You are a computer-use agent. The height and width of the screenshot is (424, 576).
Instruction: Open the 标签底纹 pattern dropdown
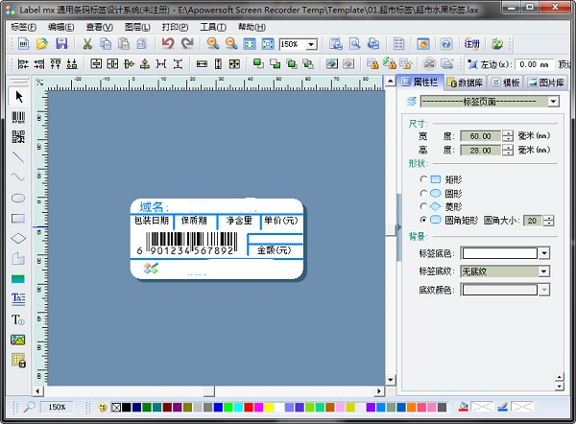click(544, 271)
